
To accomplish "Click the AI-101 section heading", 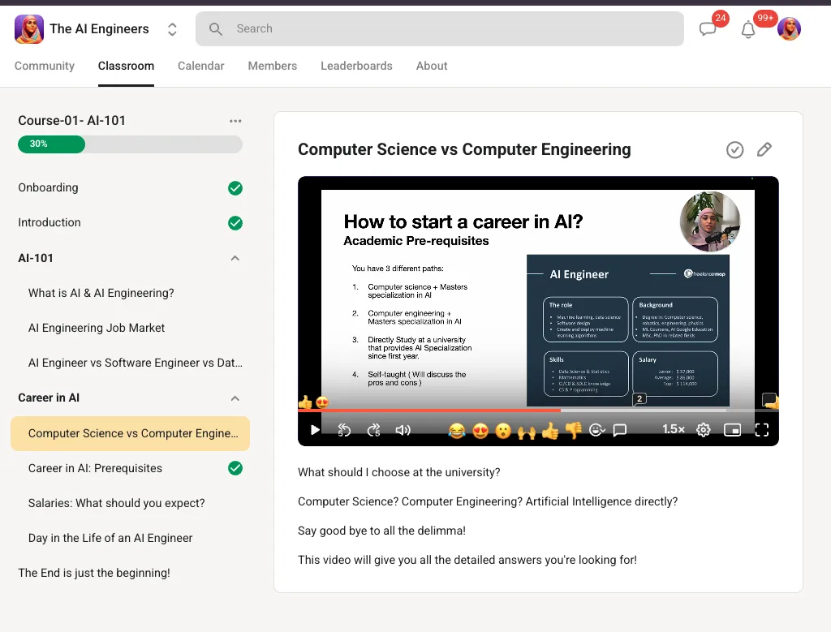I will 36,258.
